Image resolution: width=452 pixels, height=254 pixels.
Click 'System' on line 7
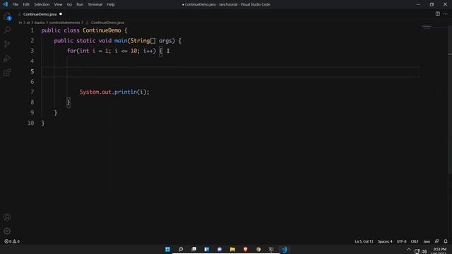[x=90, y=92]
